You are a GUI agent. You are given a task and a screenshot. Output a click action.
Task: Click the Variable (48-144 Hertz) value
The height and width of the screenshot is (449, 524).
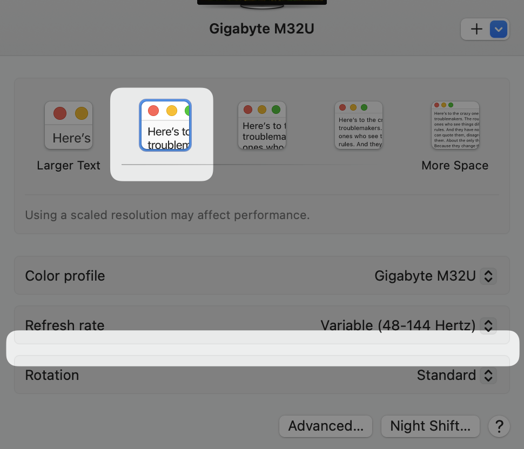tap(398, 325)
